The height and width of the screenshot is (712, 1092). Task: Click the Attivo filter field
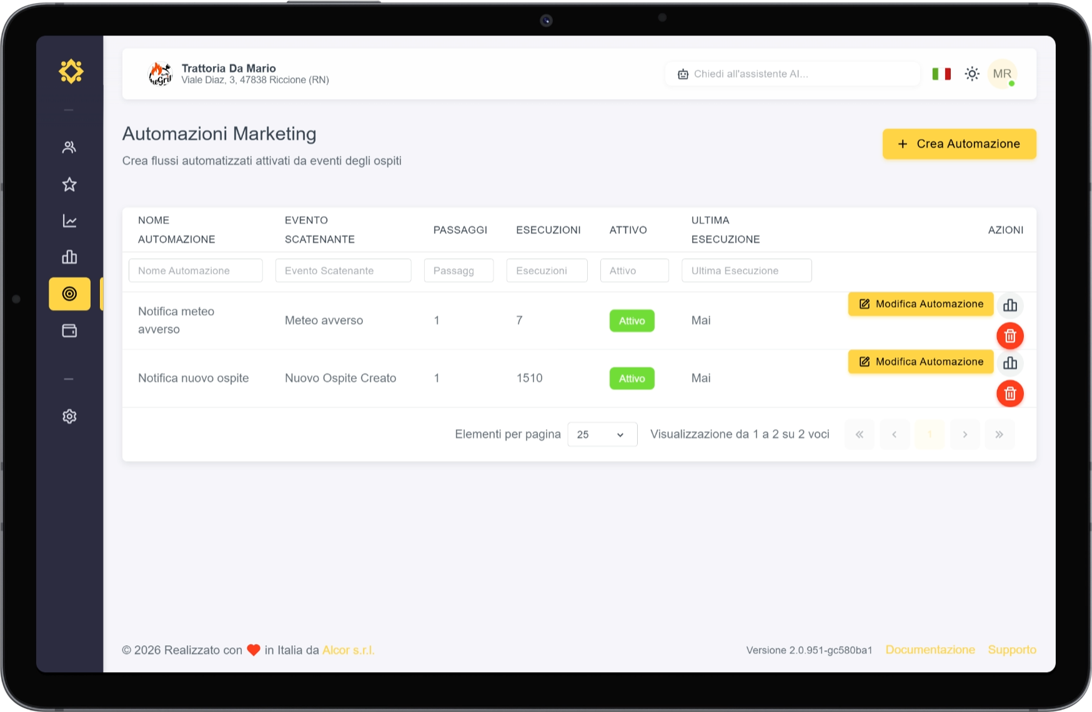click(634, 270)
